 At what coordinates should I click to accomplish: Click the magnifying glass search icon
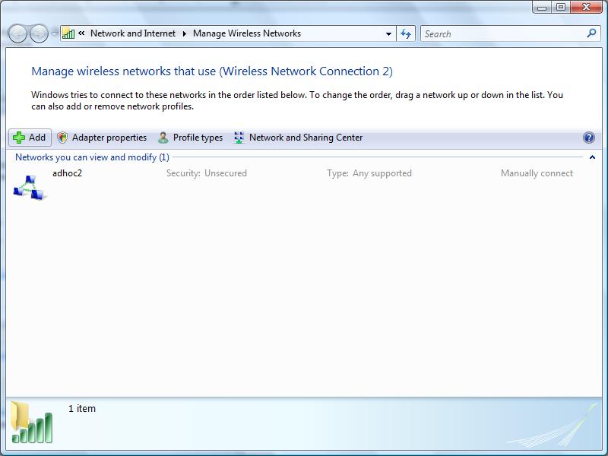591,33
